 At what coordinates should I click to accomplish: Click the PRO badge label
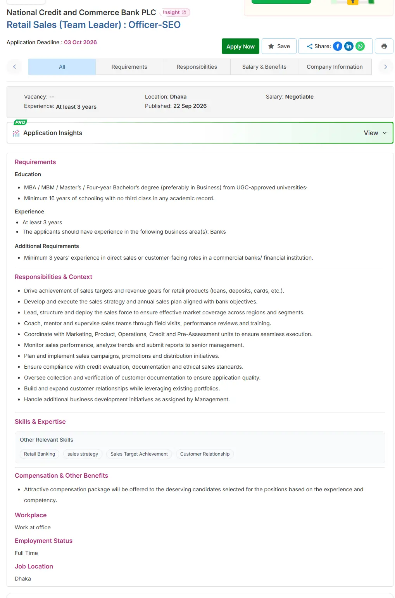(x=20, y=122)
